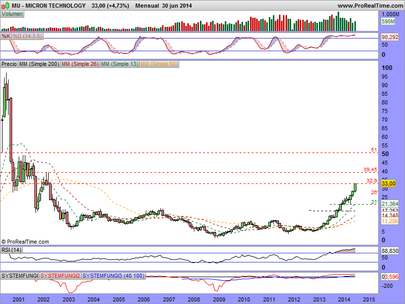Click the 75 label on the price axis
This screenshot has height=304, width=405.
pyautogui.click(x=385, y=111)
